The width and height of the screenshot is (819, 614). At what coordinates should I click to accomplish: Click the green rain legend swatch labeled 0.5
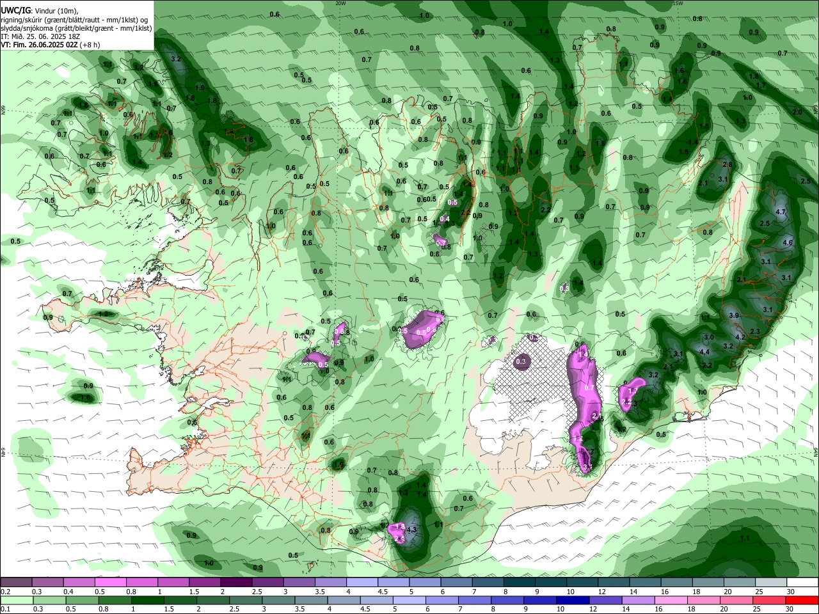point(82,600)
